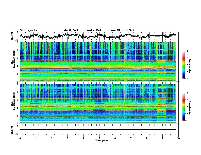Click the "3" time axis tick label

coord(68,138)
